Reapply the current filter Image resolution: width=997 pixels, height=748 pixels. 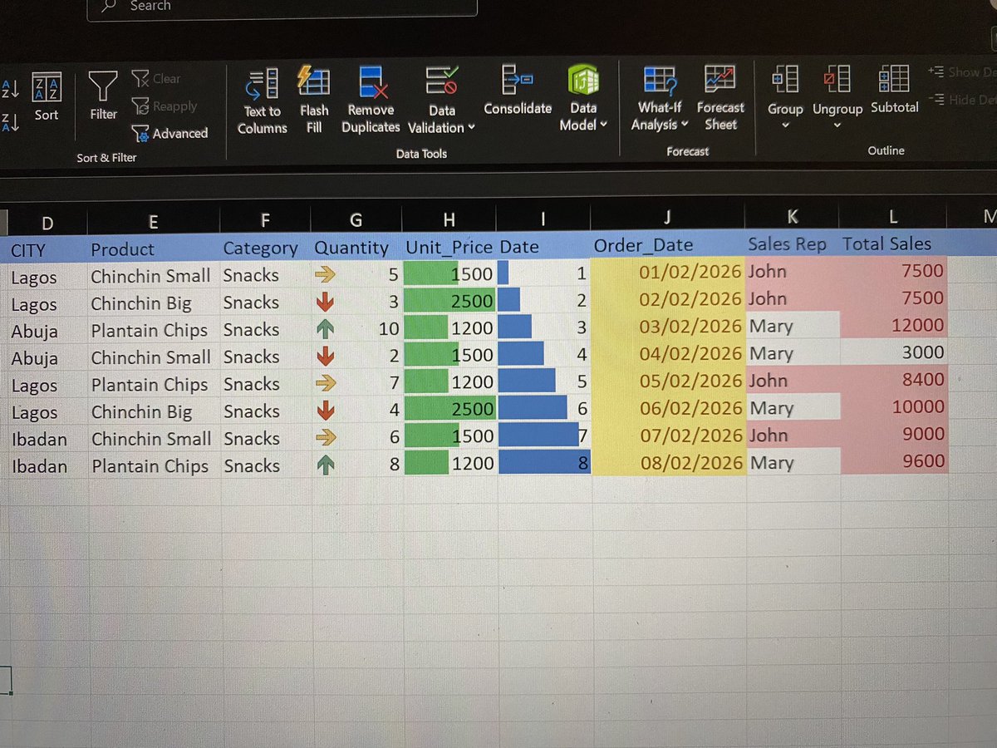tap(165, 106)
